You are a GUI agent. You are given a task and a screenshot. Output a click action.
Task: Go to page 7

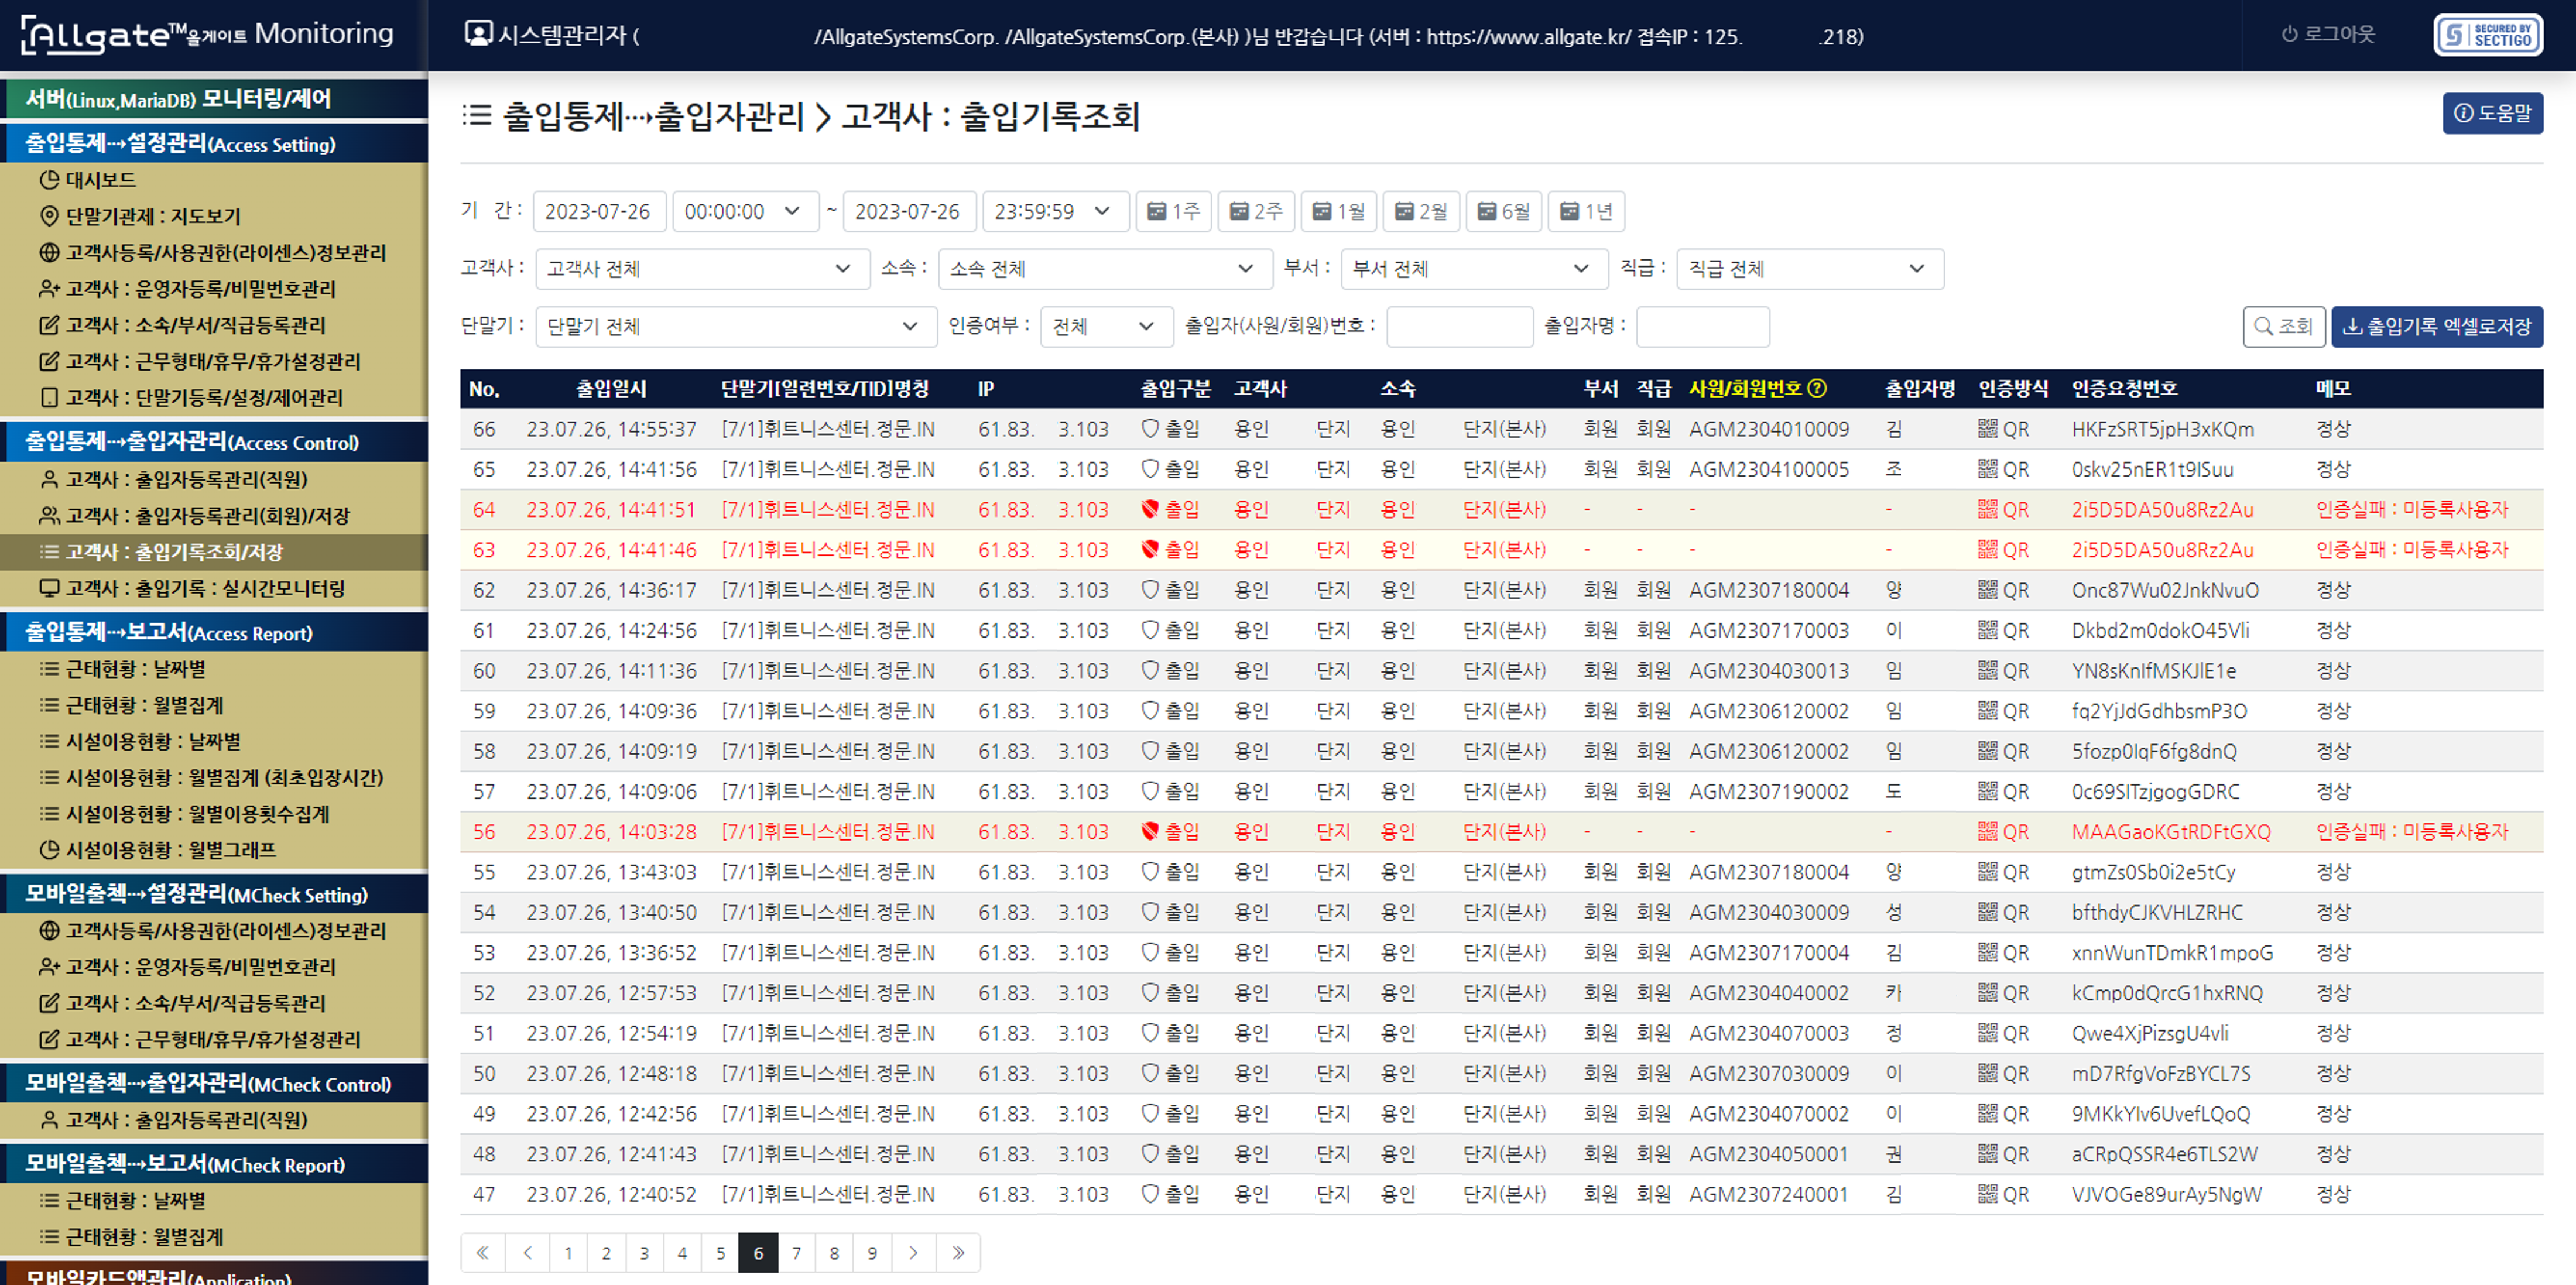pyautogui.click(x=796, y=1253)
